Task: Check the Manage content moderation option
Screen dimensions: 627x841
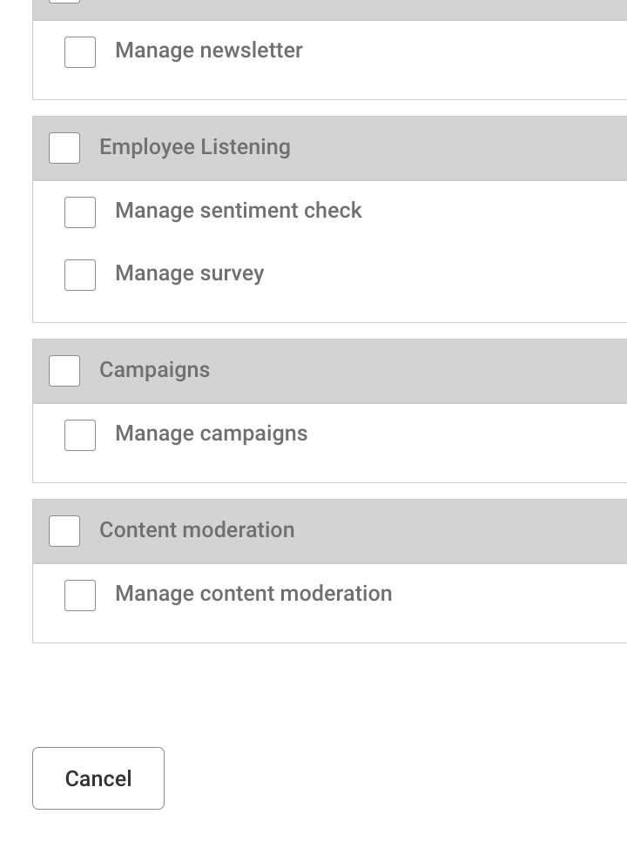Action: click(x=79, y=595)
